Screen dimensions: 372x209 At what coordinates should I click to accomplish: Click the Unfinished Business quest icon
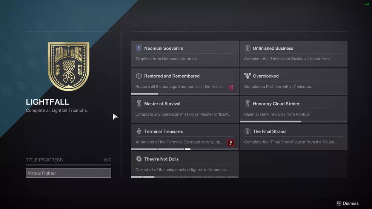coord(247,48)
